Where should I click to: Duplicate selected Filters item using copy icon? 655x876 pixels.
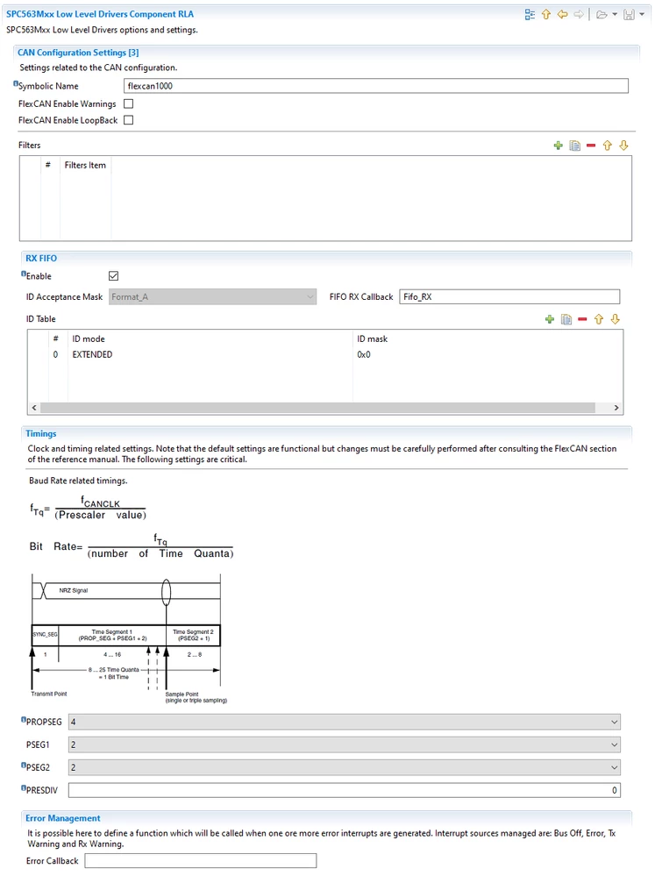574,146
